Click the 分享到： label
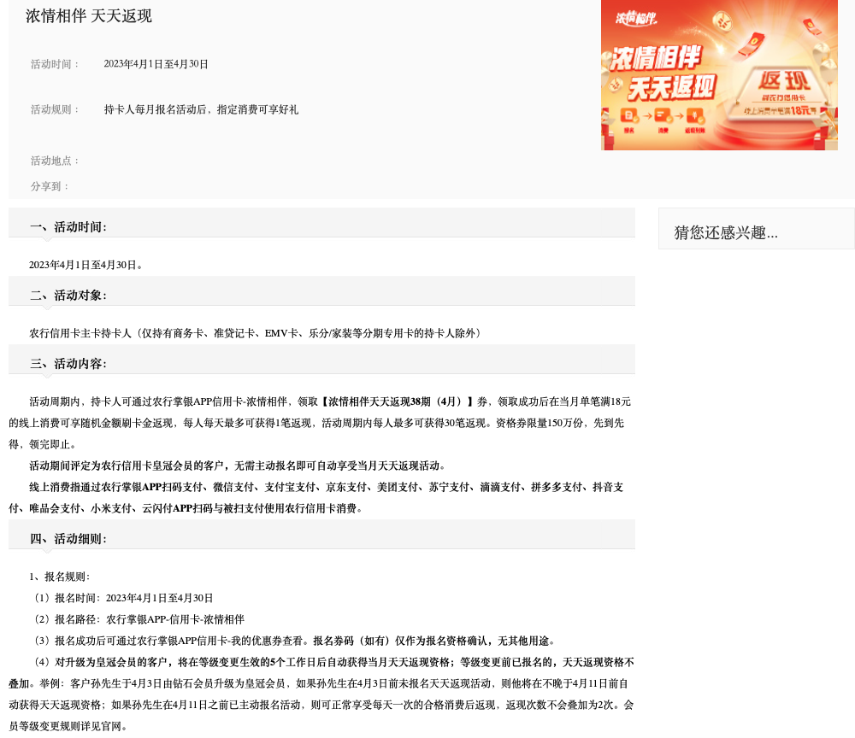Image resolution: width=855 pixels, height=738 pixels. pos(50,186)
